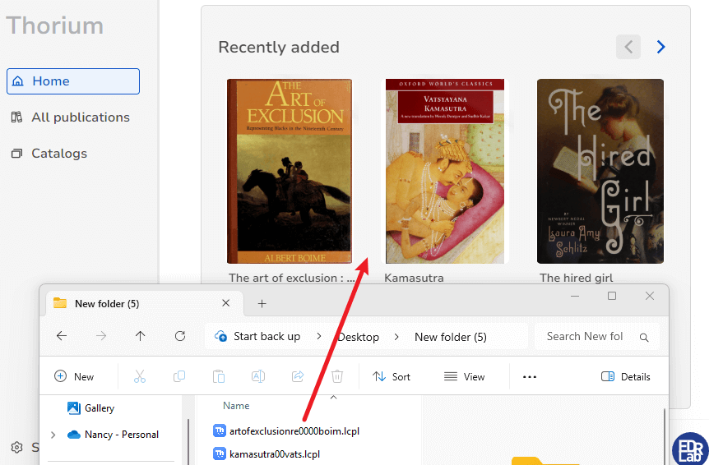Click the Start back up cloud icon
Screen dimensions: 723x465
(x=221, y=336)
